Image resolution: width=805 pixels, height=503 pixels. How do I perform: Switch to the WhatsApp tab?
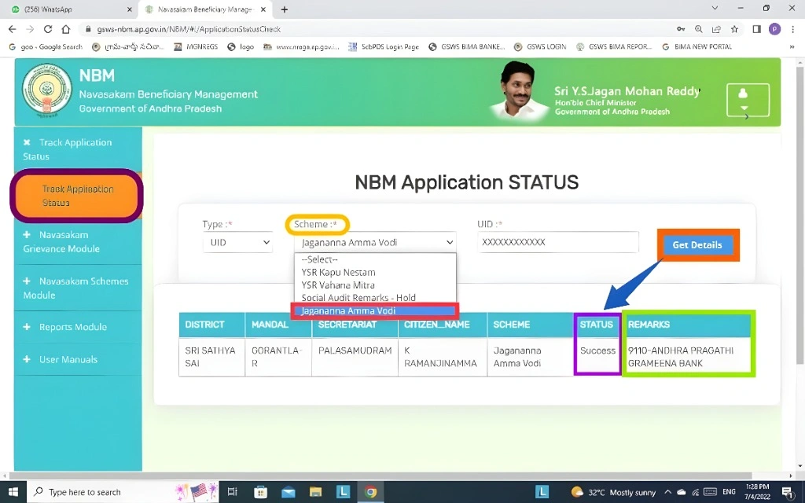(x=69, y=9)
